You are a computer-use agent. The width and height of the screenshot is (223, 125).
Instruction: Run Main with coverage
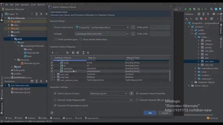click(194, 9)
